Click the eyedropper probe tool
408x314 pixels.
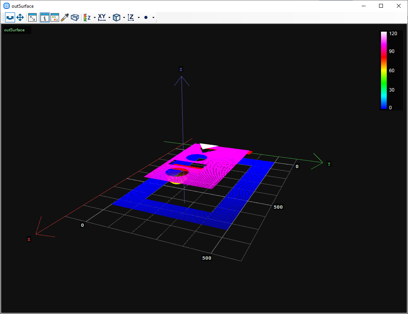pos(65,18)
